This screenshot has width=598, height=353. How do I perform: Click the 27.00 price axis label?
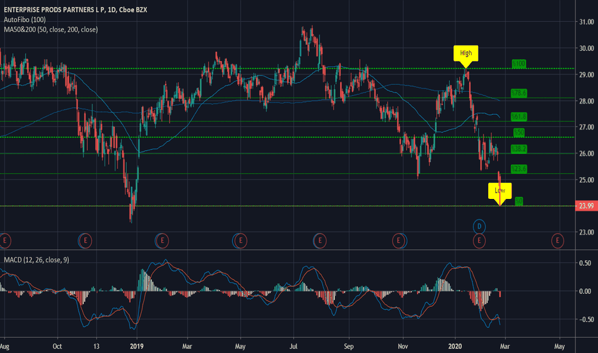586,127
